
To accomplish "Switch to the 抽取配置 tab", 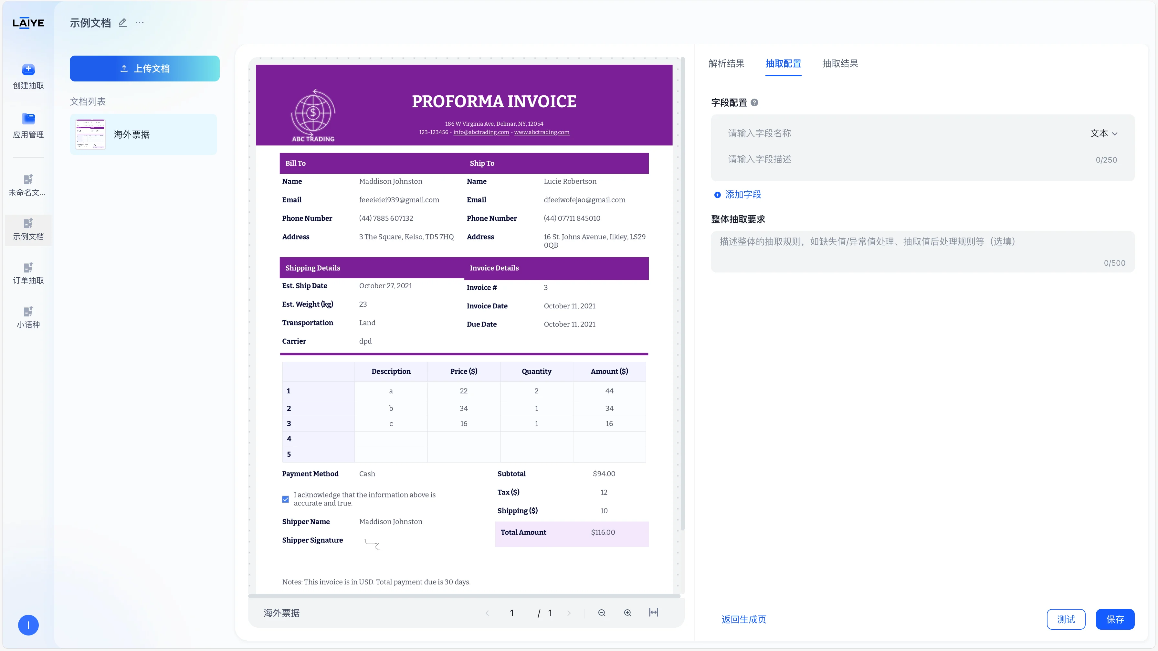I will (x=783, y=63).
